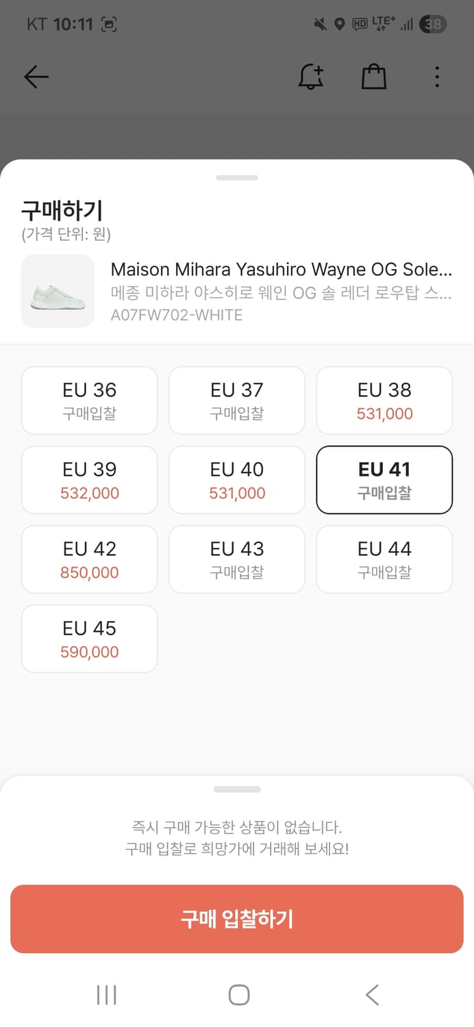Tap the Android recent apps icon

[x=107, y=995]
